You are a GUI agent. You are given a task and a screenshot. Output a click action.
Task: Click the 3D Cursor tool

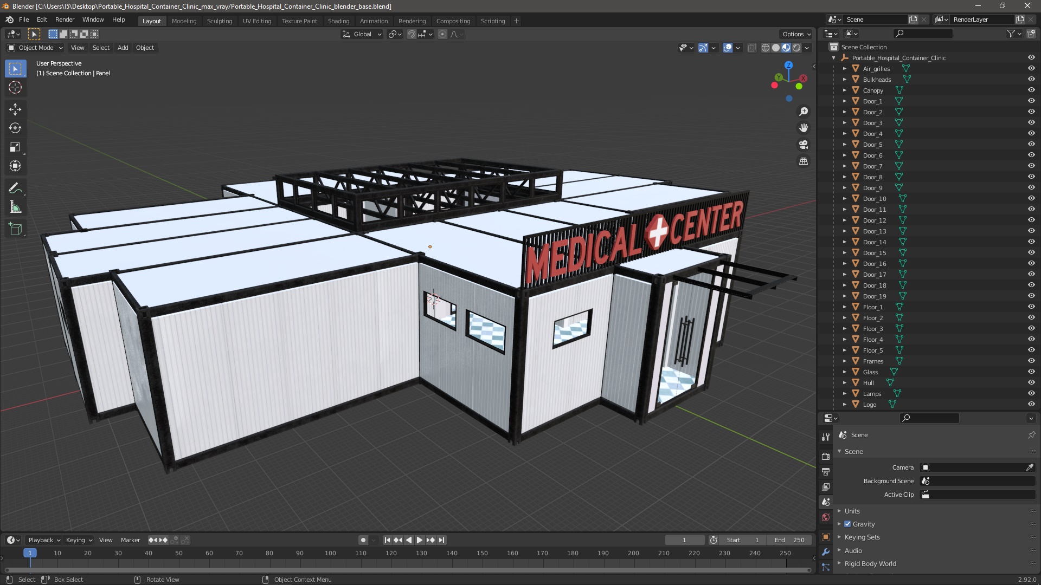[15, 87]
